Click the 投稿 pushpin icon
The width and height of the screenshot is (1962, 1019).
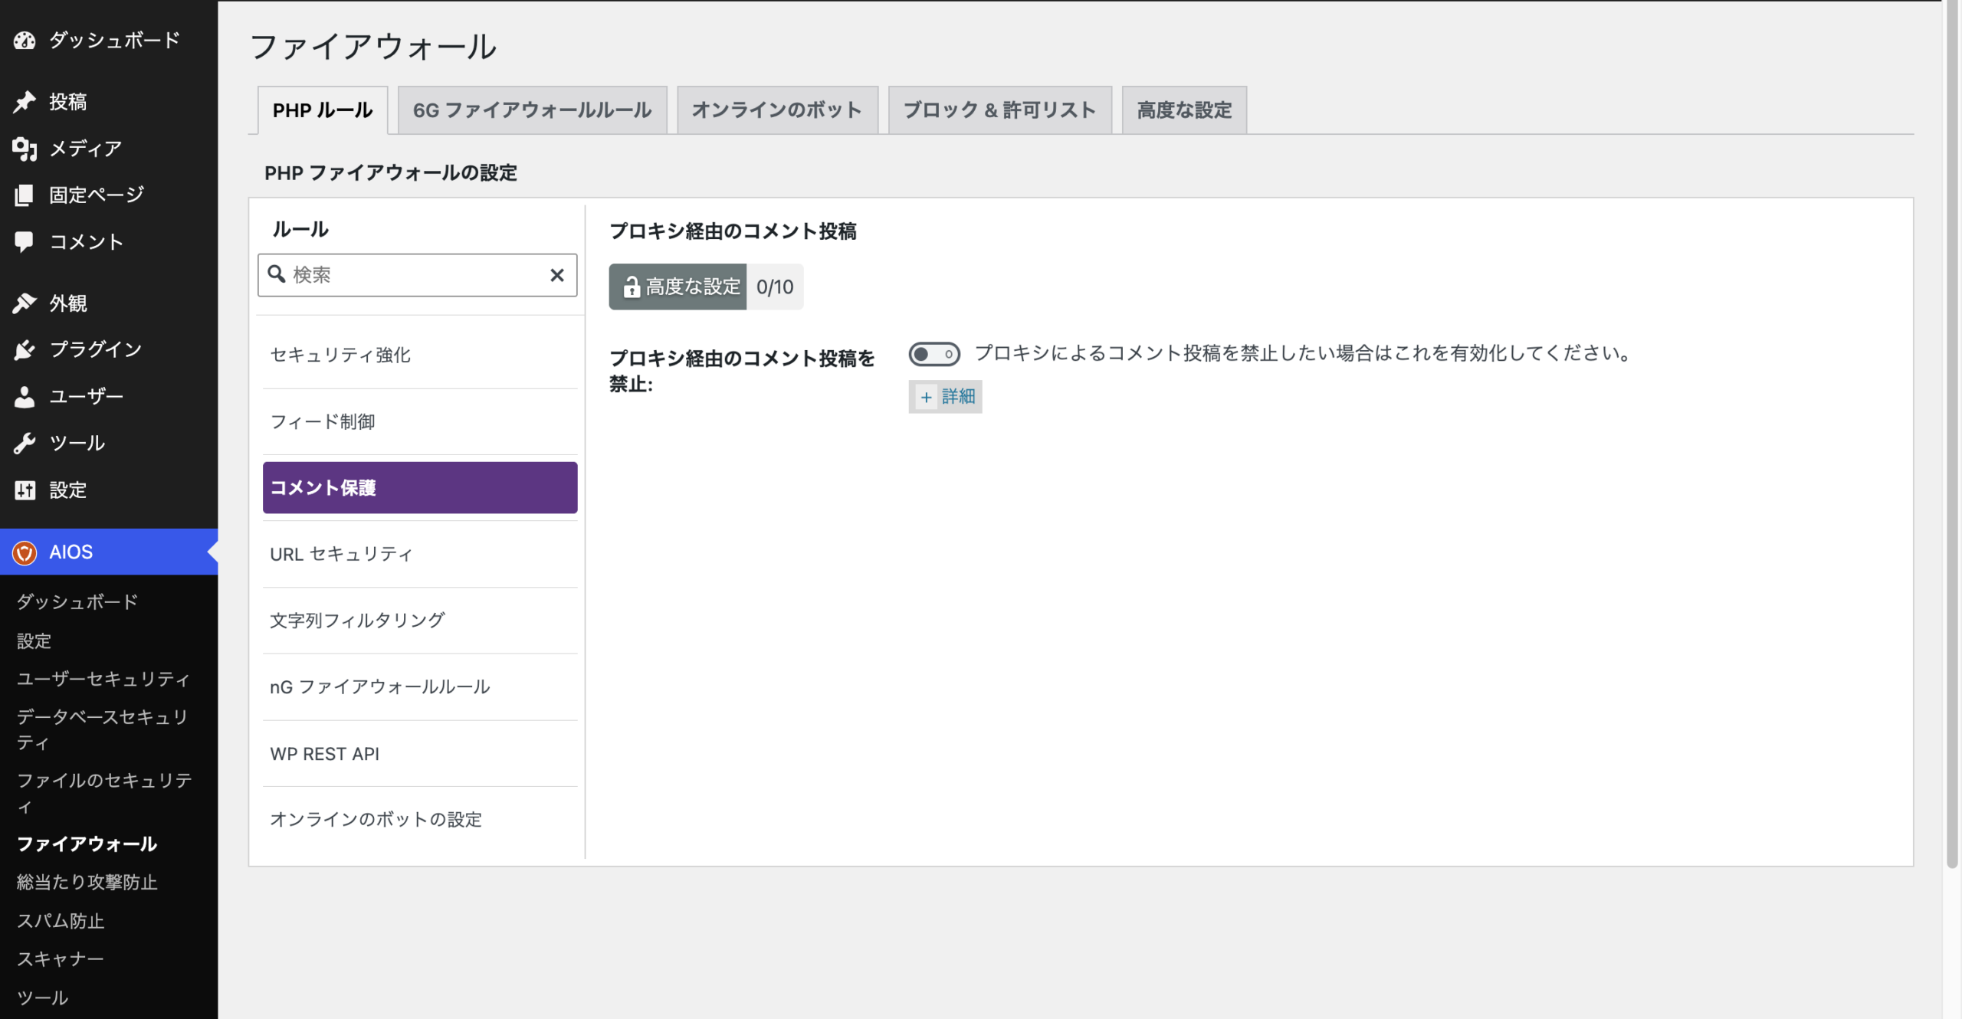25,101
